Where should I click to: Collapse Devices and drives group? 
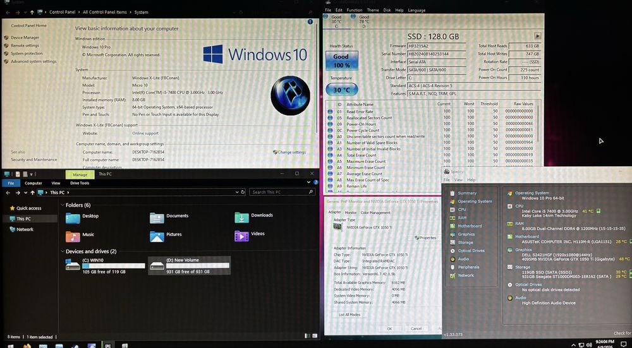(x=63, y=251)
